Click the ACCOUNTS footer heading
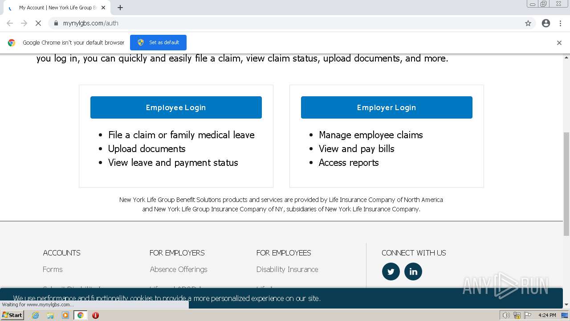The image size is (570, 321). coord(62,253)
